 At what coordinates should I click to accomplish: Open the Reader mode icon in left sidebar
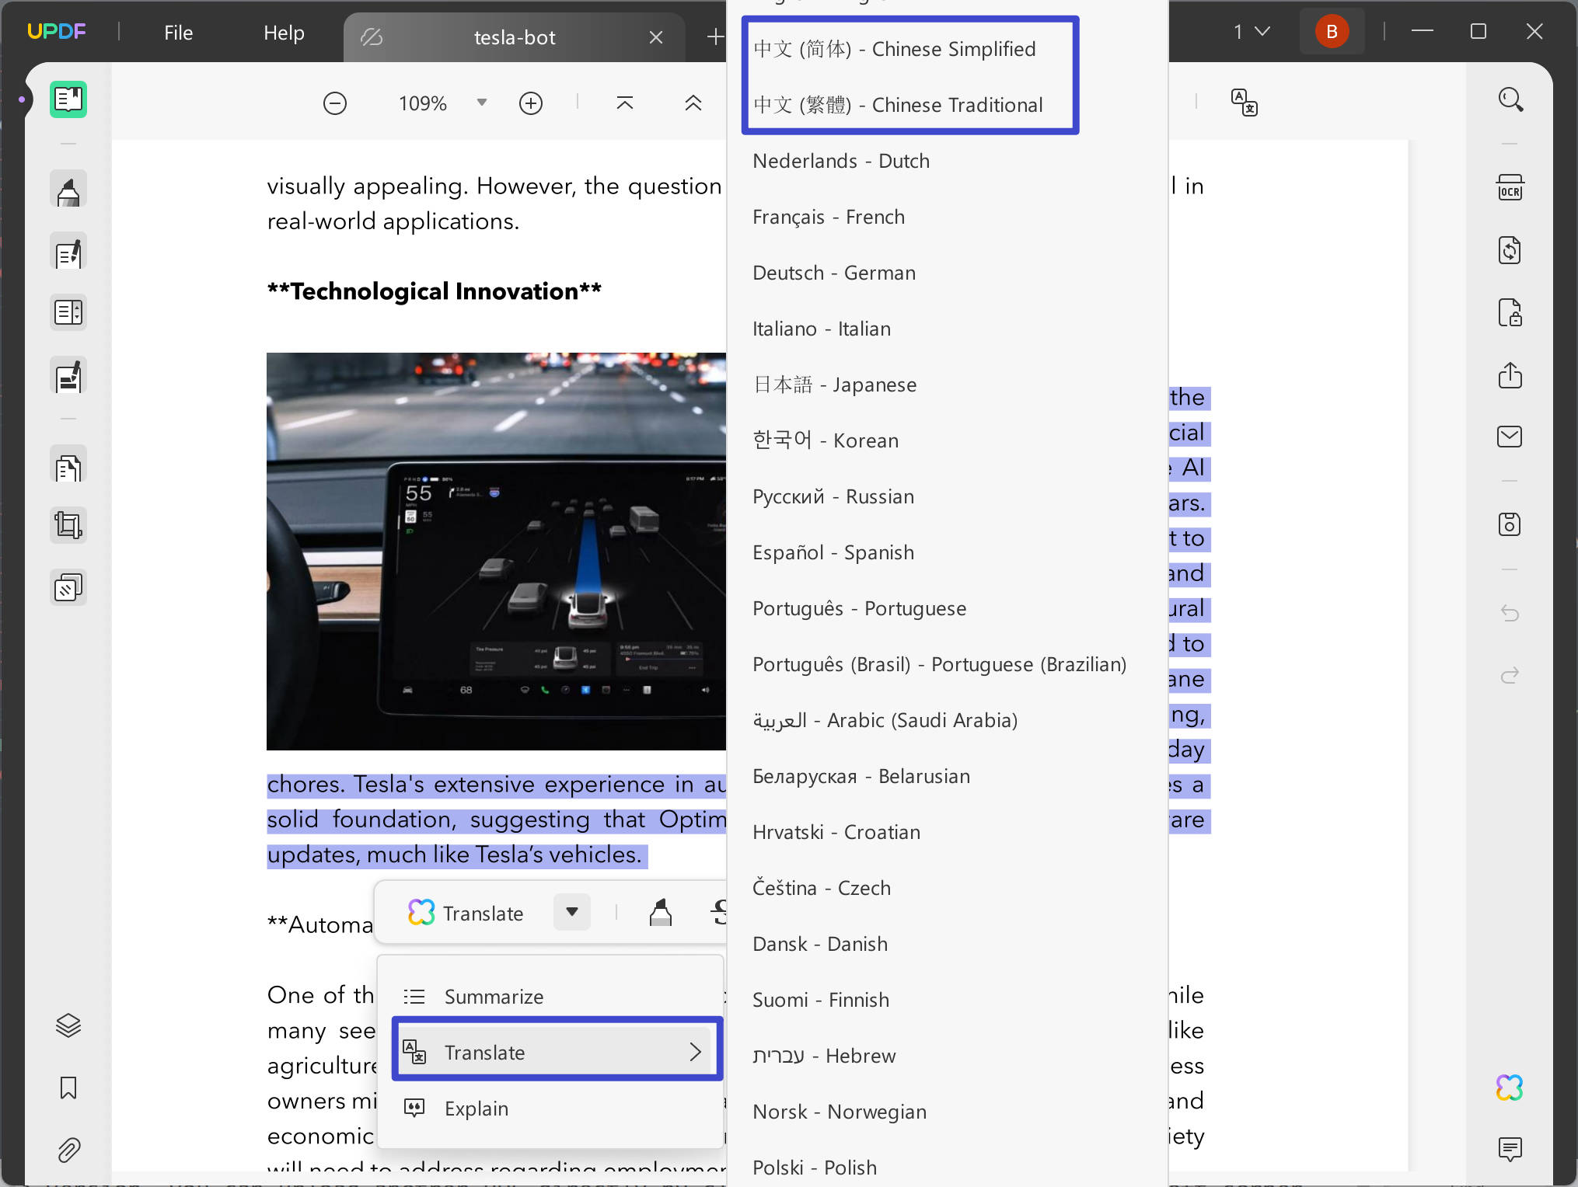coord(68,99)
